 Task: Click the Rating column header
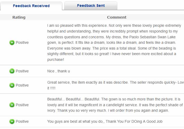pyautogui.click(x=19, y=17)
